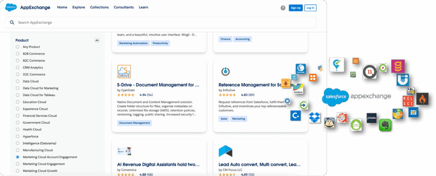Click the Kenandy blue logo tile
Viewport: 436px width, 176px height.
point(301,69)
